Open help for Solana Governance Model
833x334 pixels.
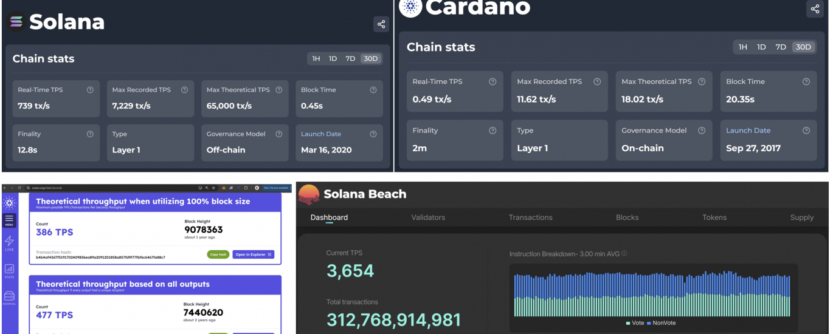(x=278, y=134)
